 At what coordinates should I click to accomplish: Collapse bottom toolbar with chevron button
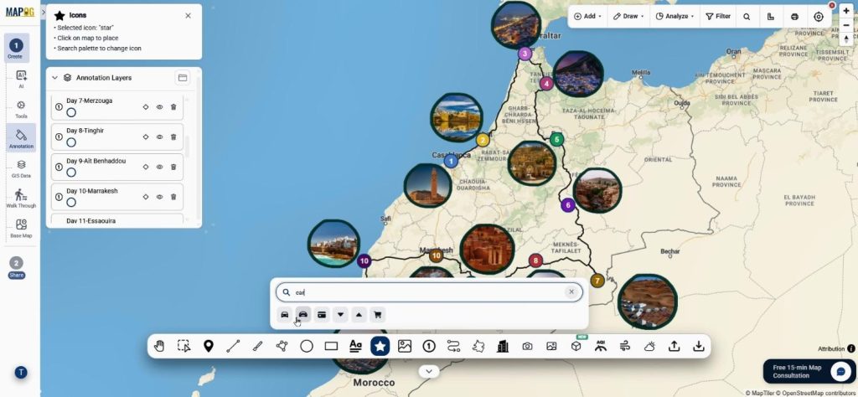pos(429,371)
